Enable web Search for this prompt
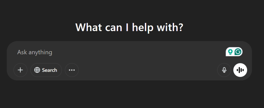This screenshot has width=264, height=108. 46,70
